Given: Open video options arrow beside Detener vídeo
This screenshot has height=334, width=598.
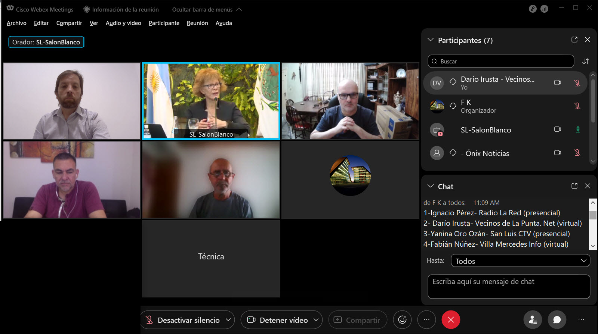Looking at the screenshot, I should pyautogui.click(x=316, y=320).
